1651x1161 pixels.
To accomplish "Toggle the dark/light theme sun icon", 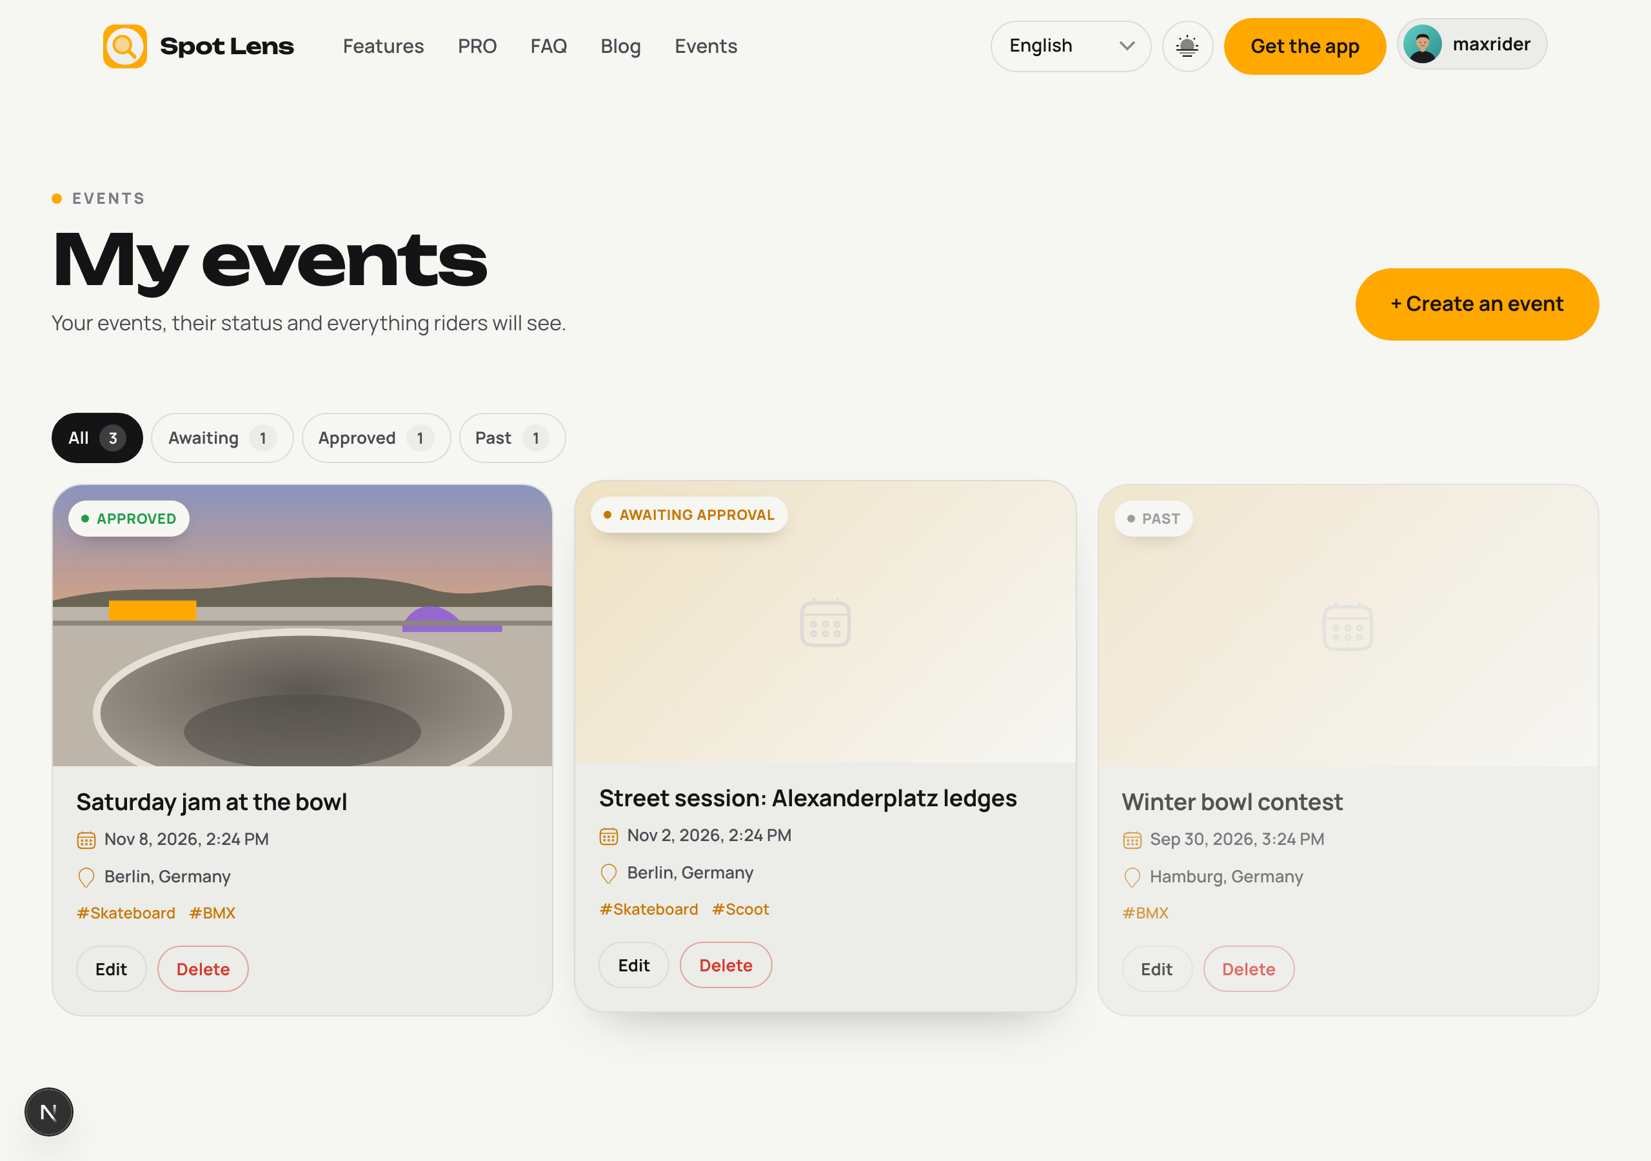I will coord(1187,46).
